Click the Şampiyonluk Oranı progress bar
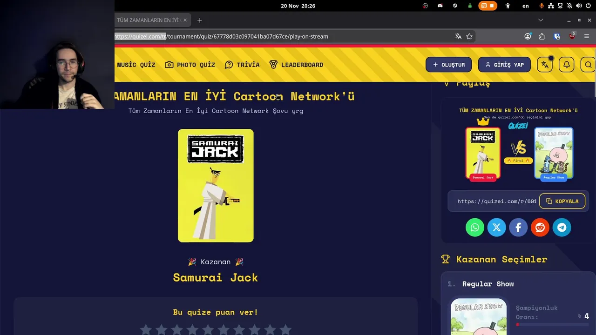This screenshot has height=335, width=596. click(552, 325)
